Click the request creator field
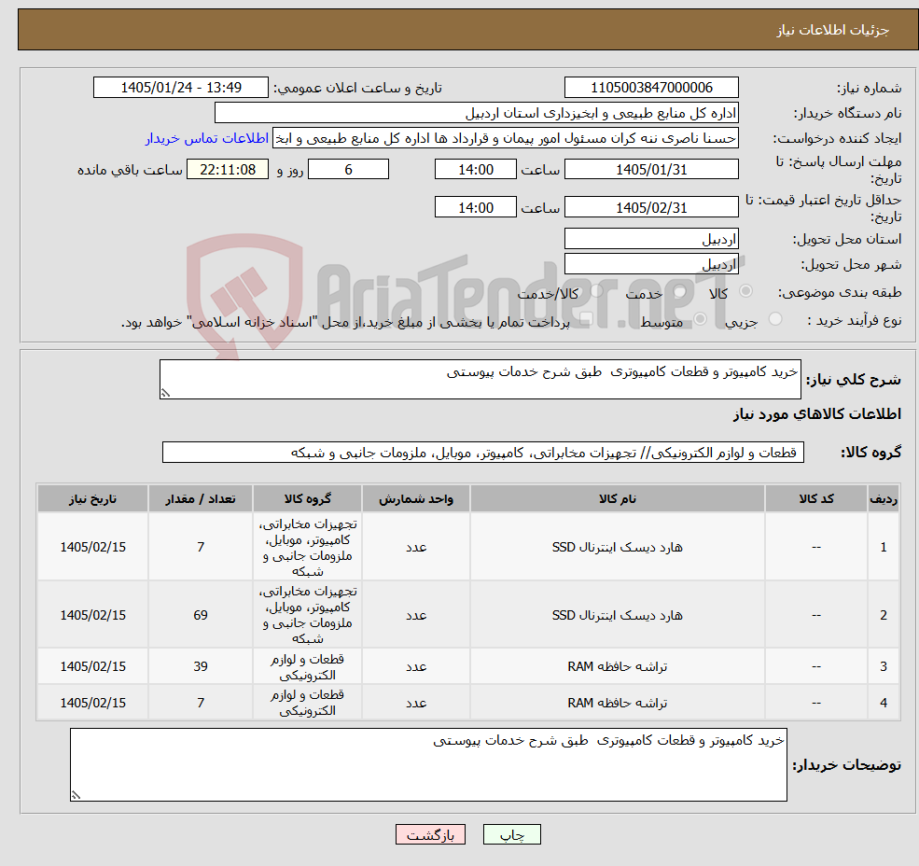 (x=505, y=138)
